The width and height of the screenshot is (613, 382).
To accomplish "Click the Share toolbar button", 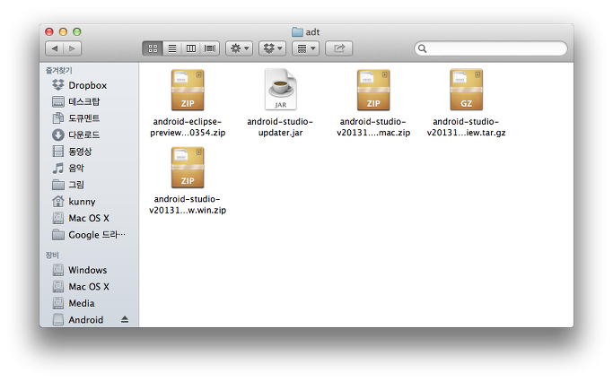I will pyautogui.click(x=339, y=48).
